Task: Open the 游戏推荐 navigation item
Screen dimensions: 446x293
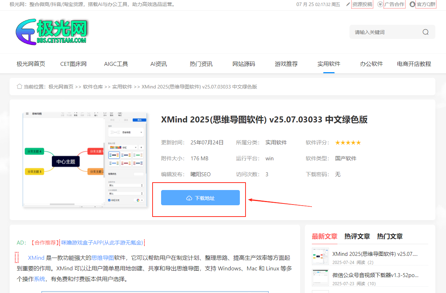Action: [286, 64]
